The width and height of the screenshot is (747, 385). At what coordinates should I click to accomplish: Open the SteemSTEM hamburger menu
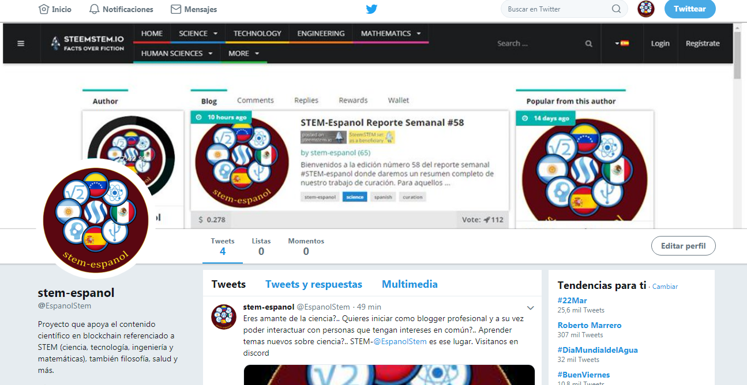point(21,43)
